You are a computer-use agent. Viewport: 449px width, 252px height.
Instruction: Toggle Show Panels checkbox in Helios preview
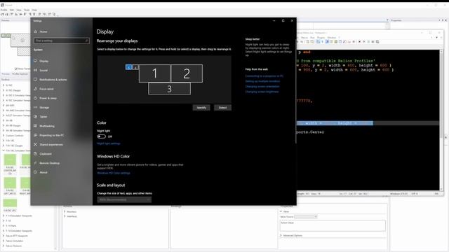[x=15, y=69]
